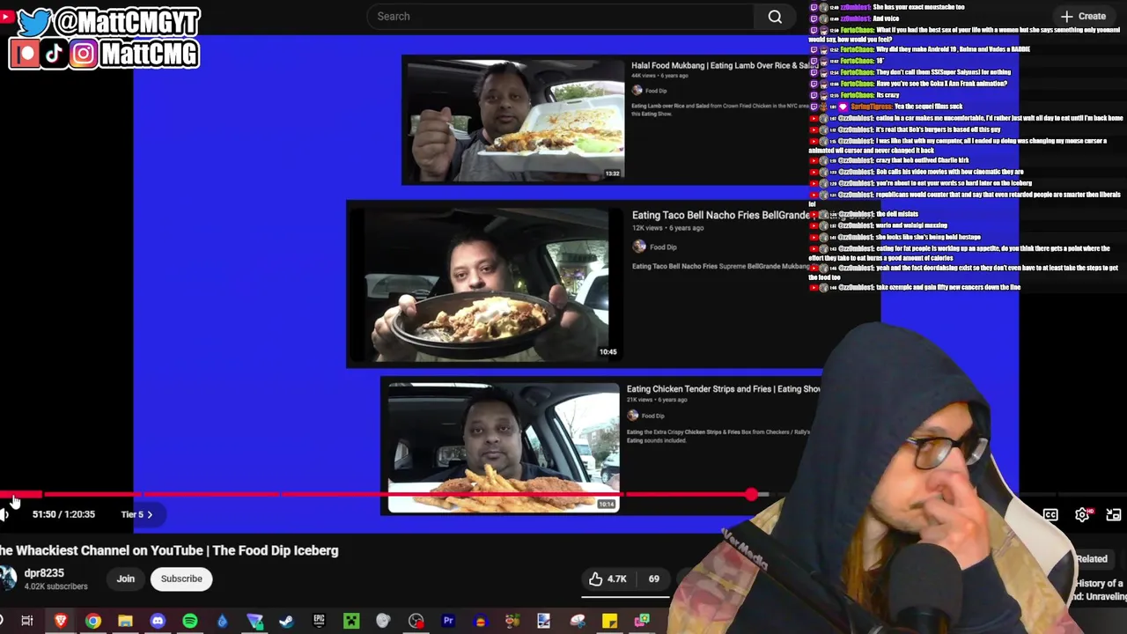Subscribe to dpr8235 channel
Image resolution: width=1127 pixels, height=634 pixels.
point(181,579)
